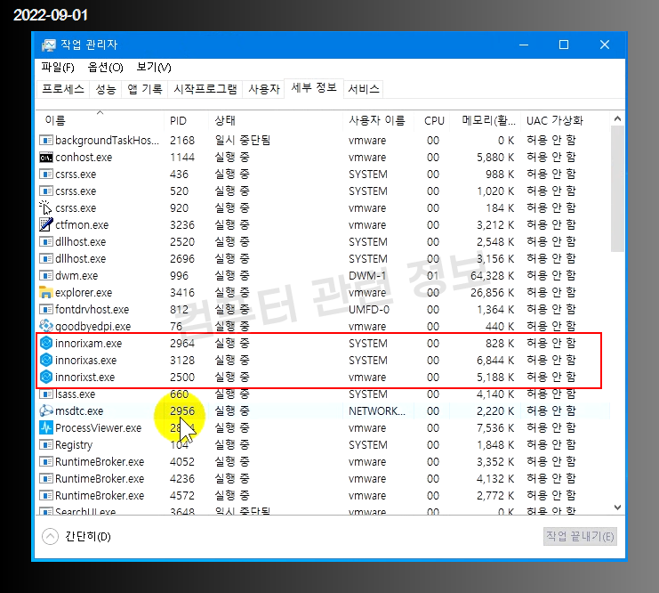Click the scrollbar up arrow
The height and width of the screenshot is (593, 659).
pos(617,118)
